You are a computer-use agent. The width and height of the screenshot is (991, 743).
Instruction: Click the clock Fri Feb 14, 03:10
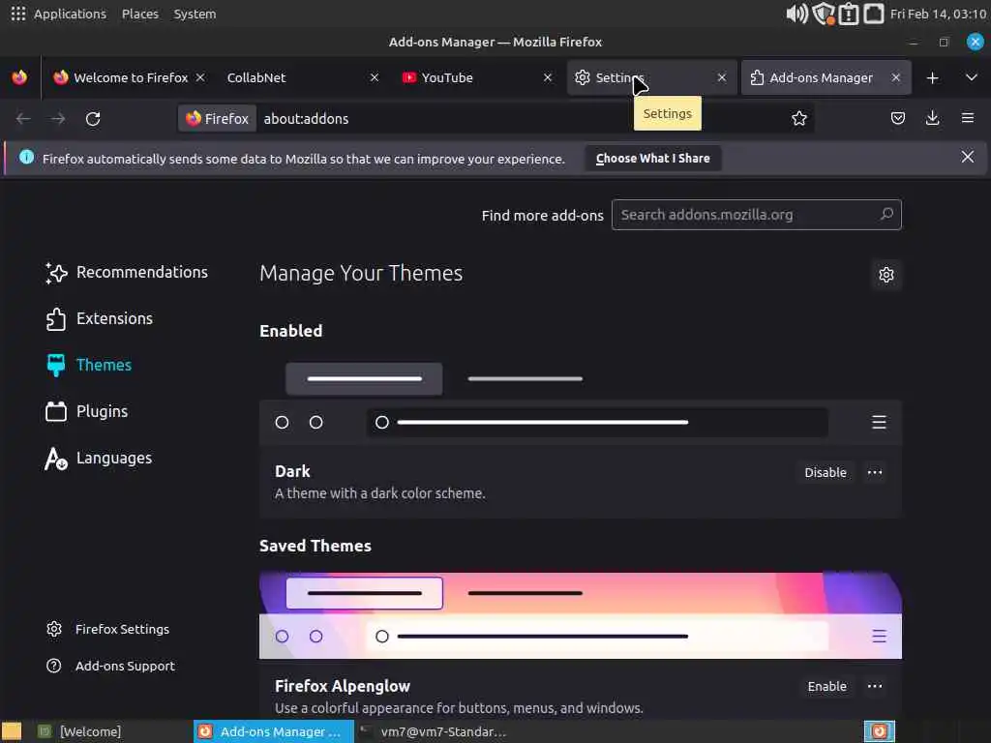[938, 14]
